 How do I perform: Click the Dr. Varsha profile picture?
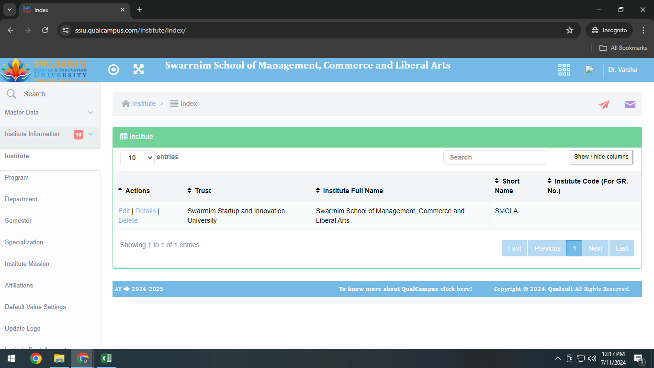tap(594, 71)
